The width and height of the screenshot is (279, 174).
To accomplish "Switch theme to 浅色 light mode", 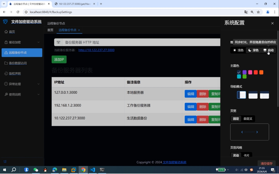I will pyautogui.click(x=238, y=50).
